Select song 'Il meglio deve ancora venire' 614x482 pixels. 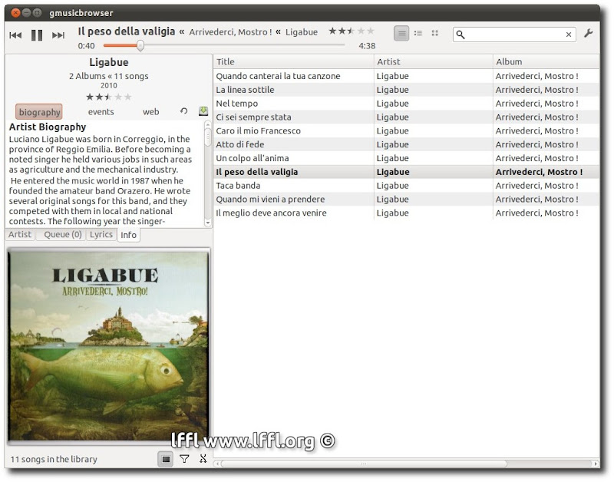(x=406, y=213)
